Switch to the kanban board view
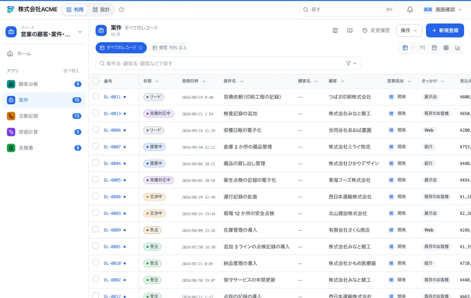 tap(423, 48)
